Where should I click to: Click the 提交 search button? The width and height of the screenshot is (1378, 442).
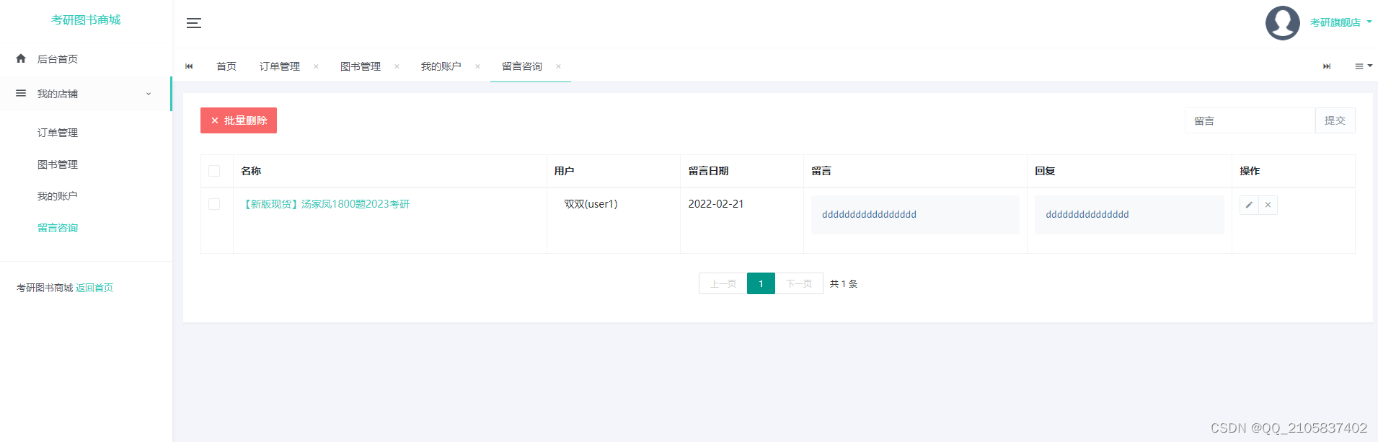[x=1335, y=120]
